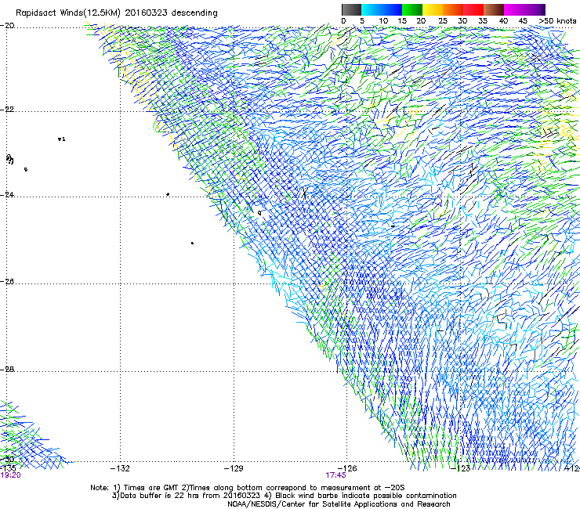
Task: Click the '10' label under the color bar
Action: (x=383, y=21)
